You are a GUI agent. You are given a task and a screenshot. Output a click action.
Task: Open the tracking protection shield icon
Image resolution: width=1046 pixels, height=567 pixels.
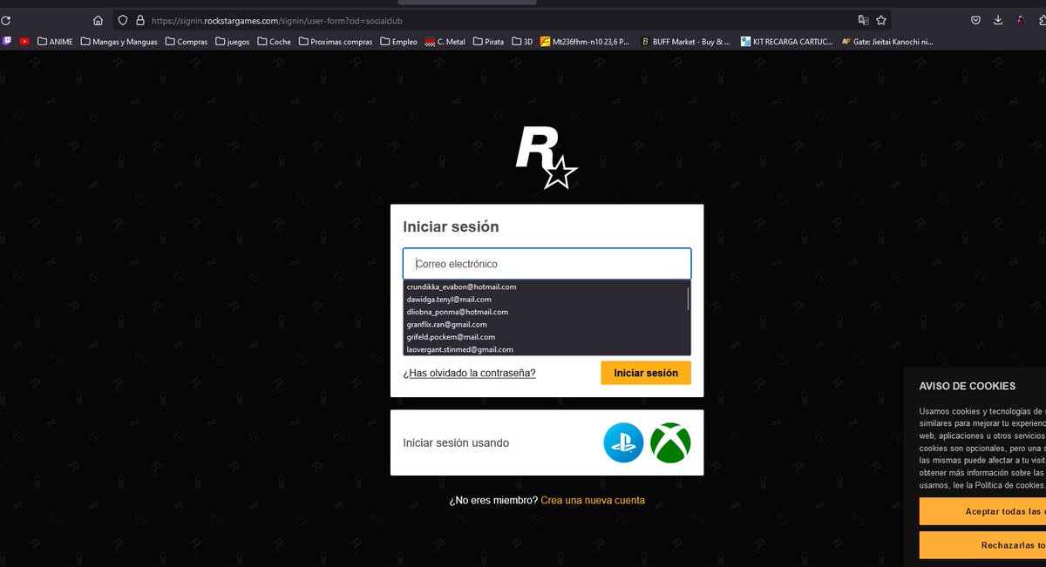[x=123, y=20]
